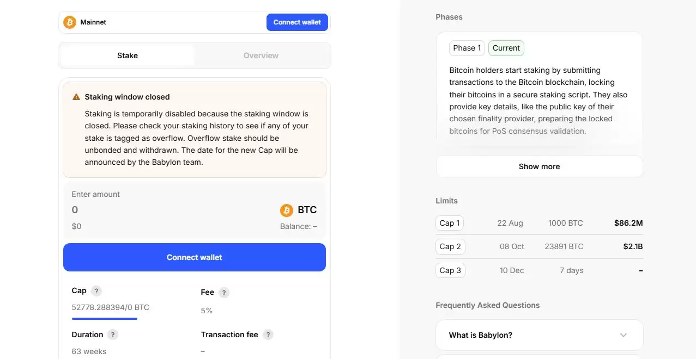This screenshot has width=696, height=359.
Task: Click the warning triangle in the staking notice
Action: point(76,97)
